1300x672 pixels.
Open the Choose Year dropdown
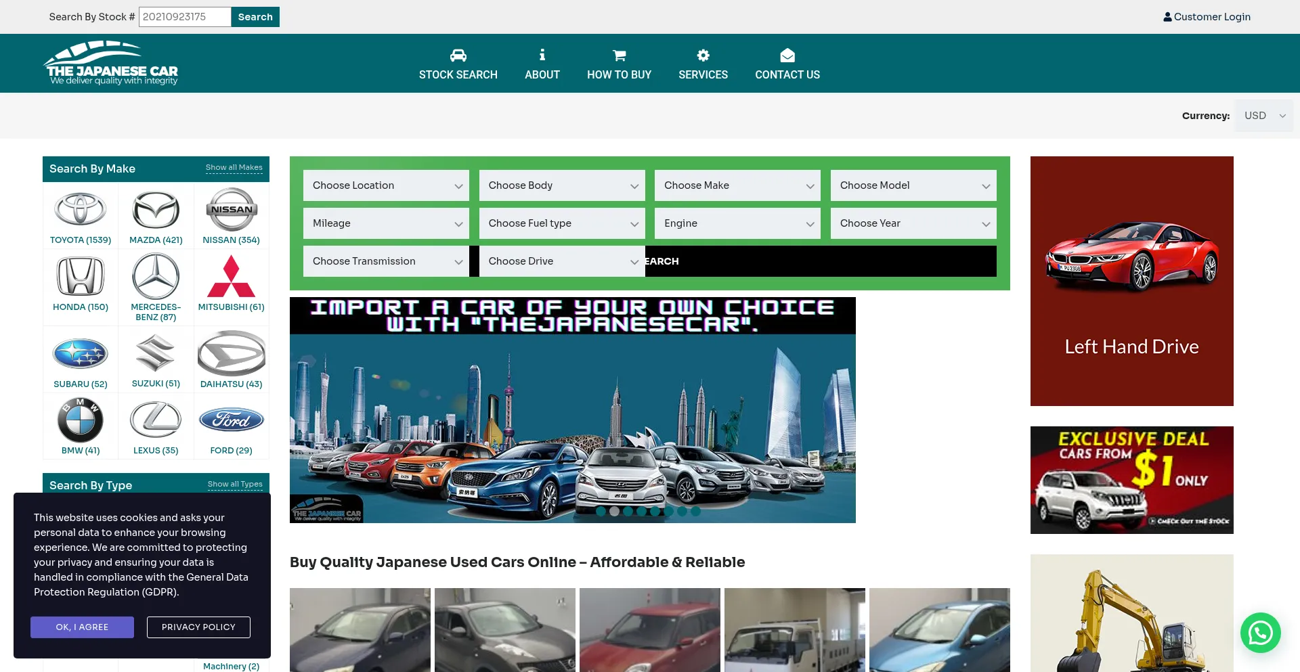tap(913, 223)
